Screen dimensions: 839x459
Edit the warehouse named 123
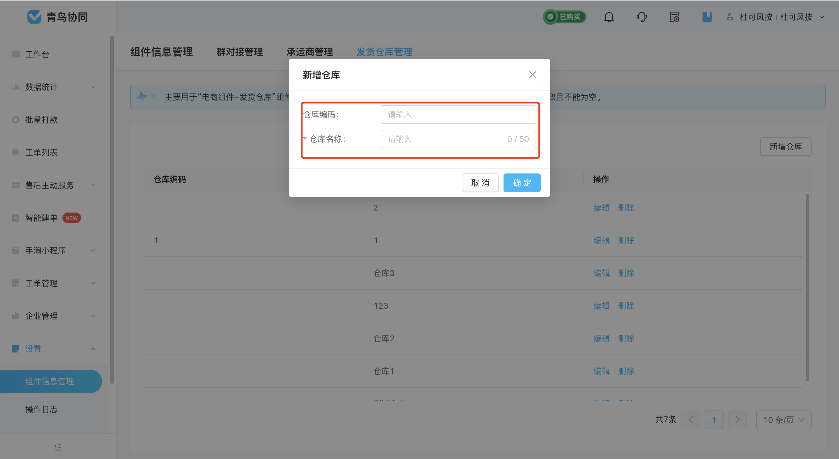[x=602, y=306]
